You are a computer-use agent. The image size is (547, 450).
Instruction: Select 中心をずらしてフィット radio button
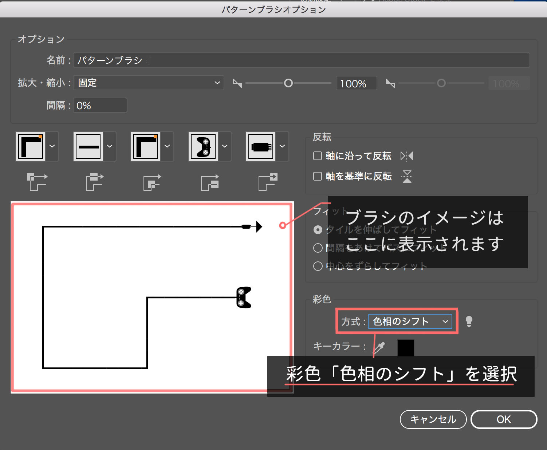point(318,266)
